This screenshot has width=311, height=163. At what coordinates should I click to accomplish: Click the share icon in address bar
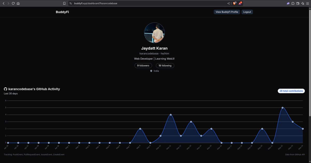[x=228, y=3]
